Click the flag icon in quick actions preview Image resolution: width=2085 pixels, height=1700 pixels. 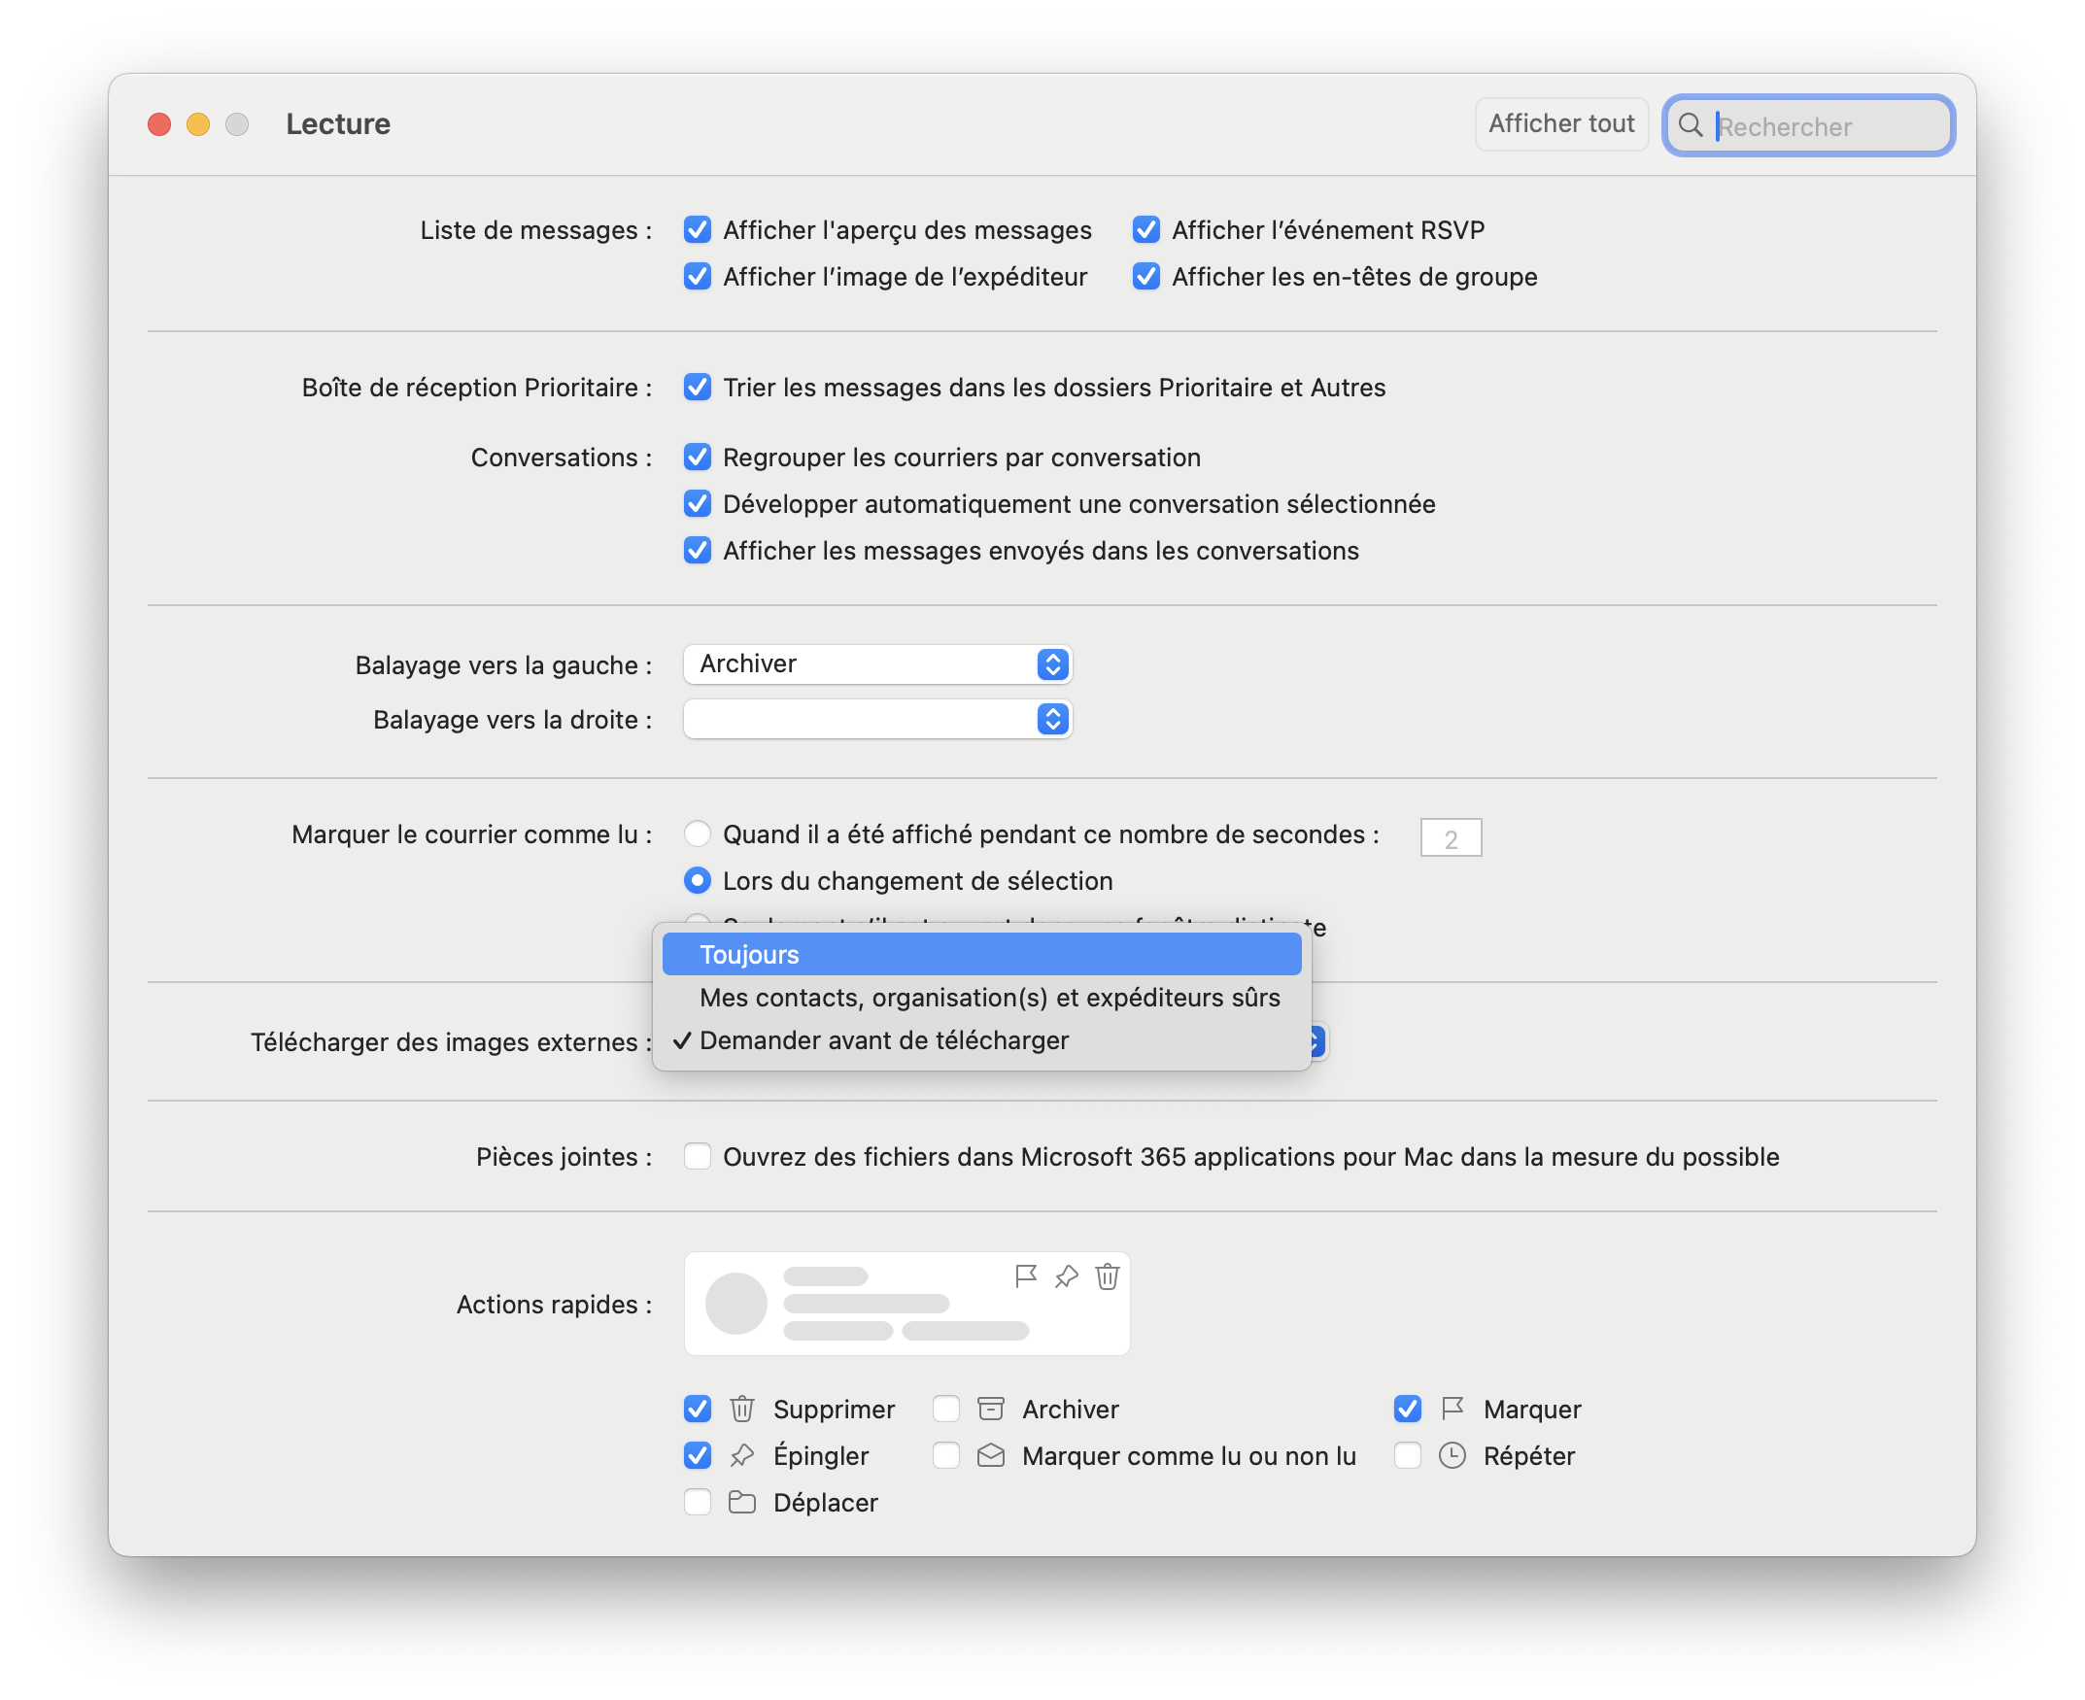[1025, 1276]
